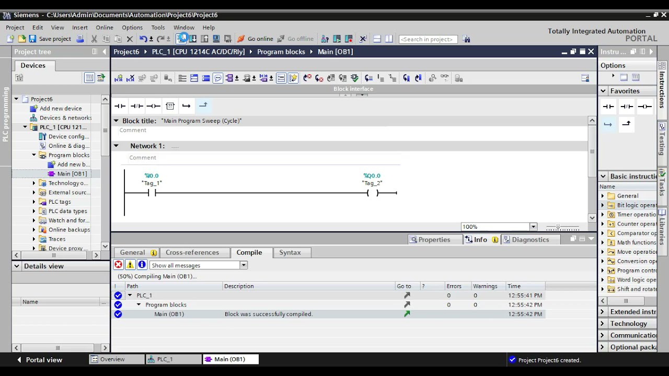Collapse the Block title section

116,121
